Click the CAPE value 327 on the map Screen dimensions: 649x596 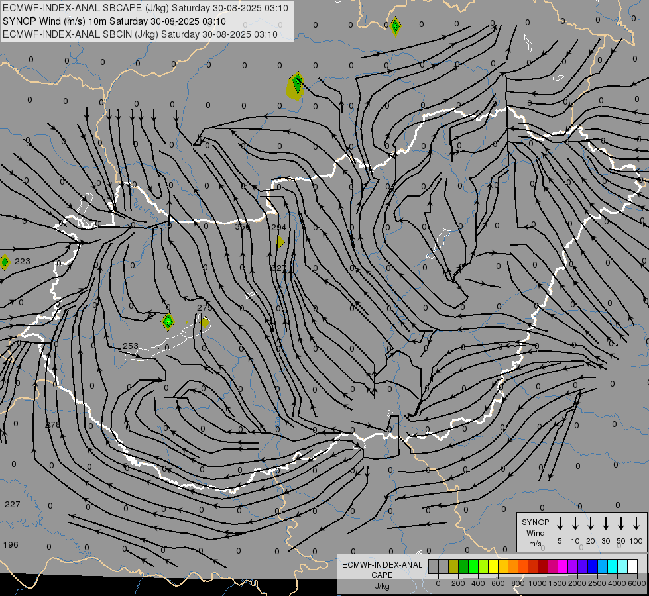click(279, 268)
